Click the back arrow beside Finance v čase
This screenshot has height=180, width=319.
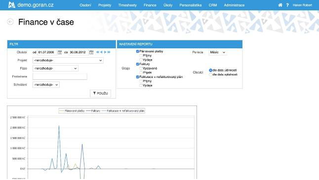point(10,22)
